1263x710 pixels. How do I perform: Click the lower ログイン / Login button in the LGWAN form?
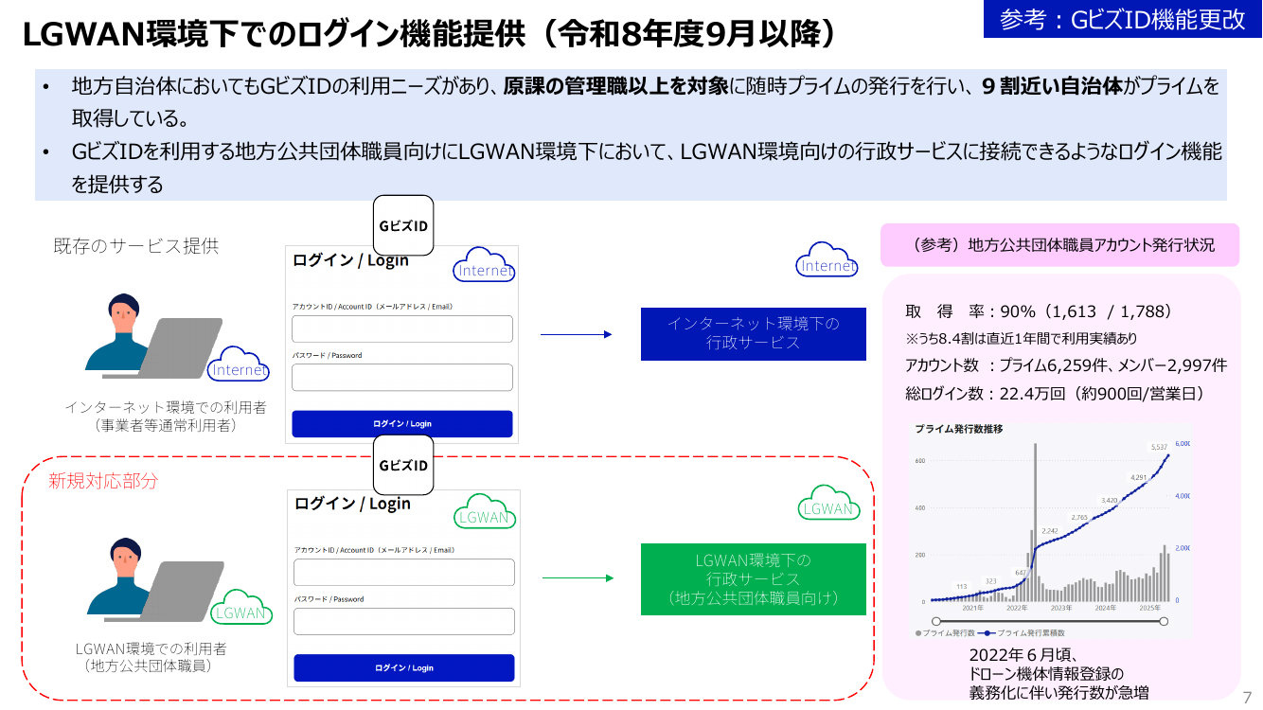[x=404, y=667]
